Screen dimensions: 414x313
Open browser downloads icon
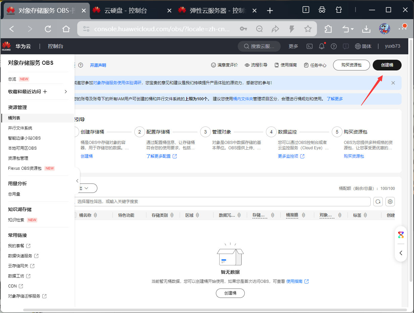coord(366,29)
